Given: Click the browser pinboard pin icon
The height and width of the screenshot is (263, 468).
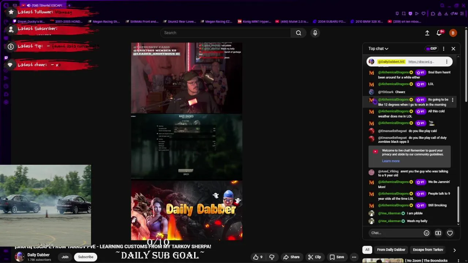Looking at the screenshot, I should 397,14.
